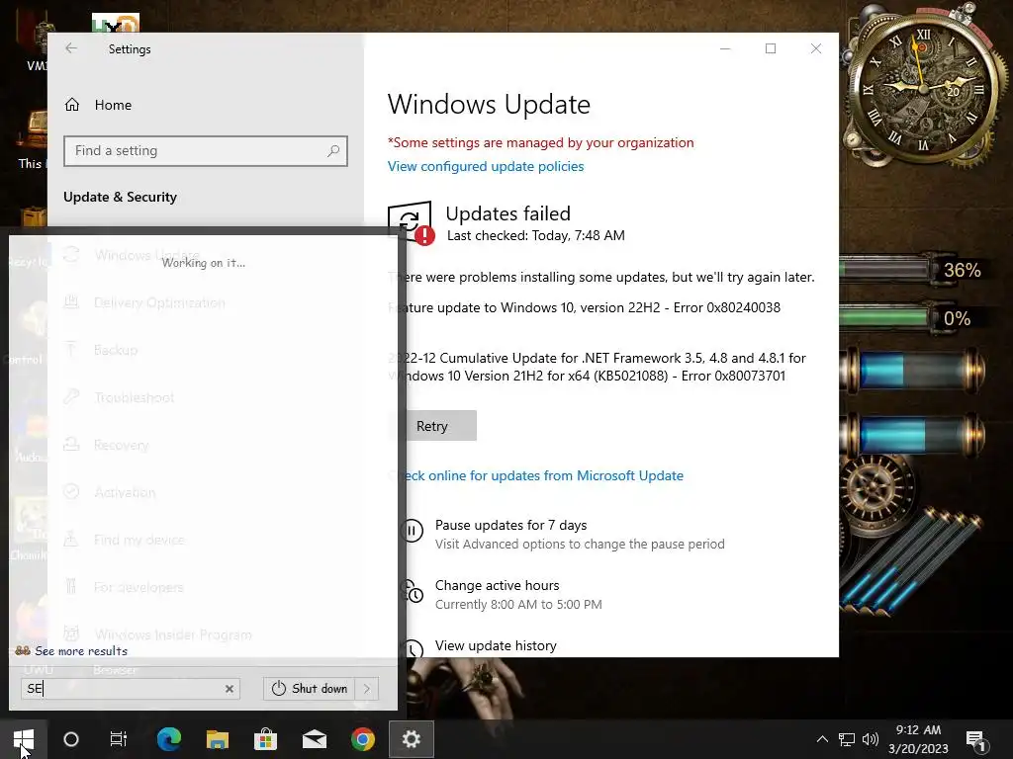Select Find my device in the sidebar
1013x759 pixels.
click(x=138, y=540)
